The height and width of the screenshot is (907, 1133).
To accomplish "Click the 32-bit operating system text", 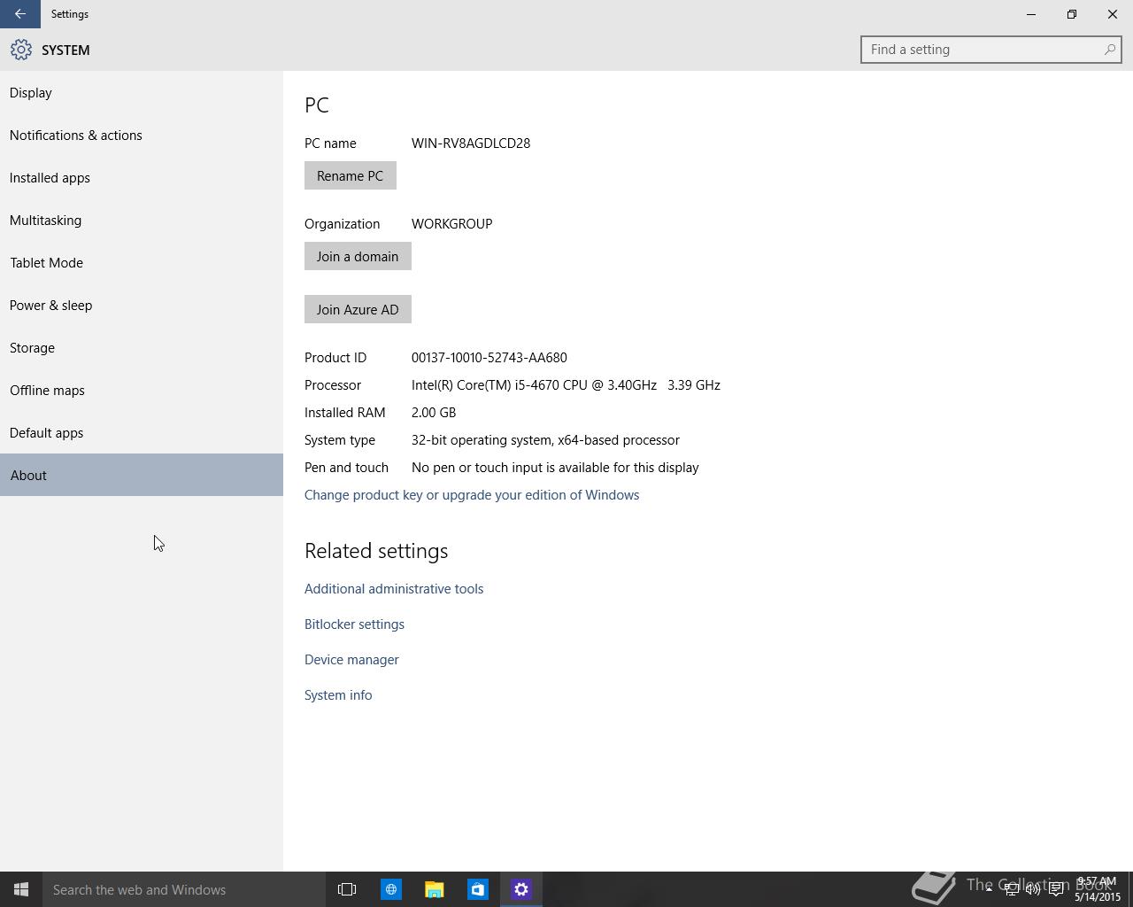I will pos(545,439).
